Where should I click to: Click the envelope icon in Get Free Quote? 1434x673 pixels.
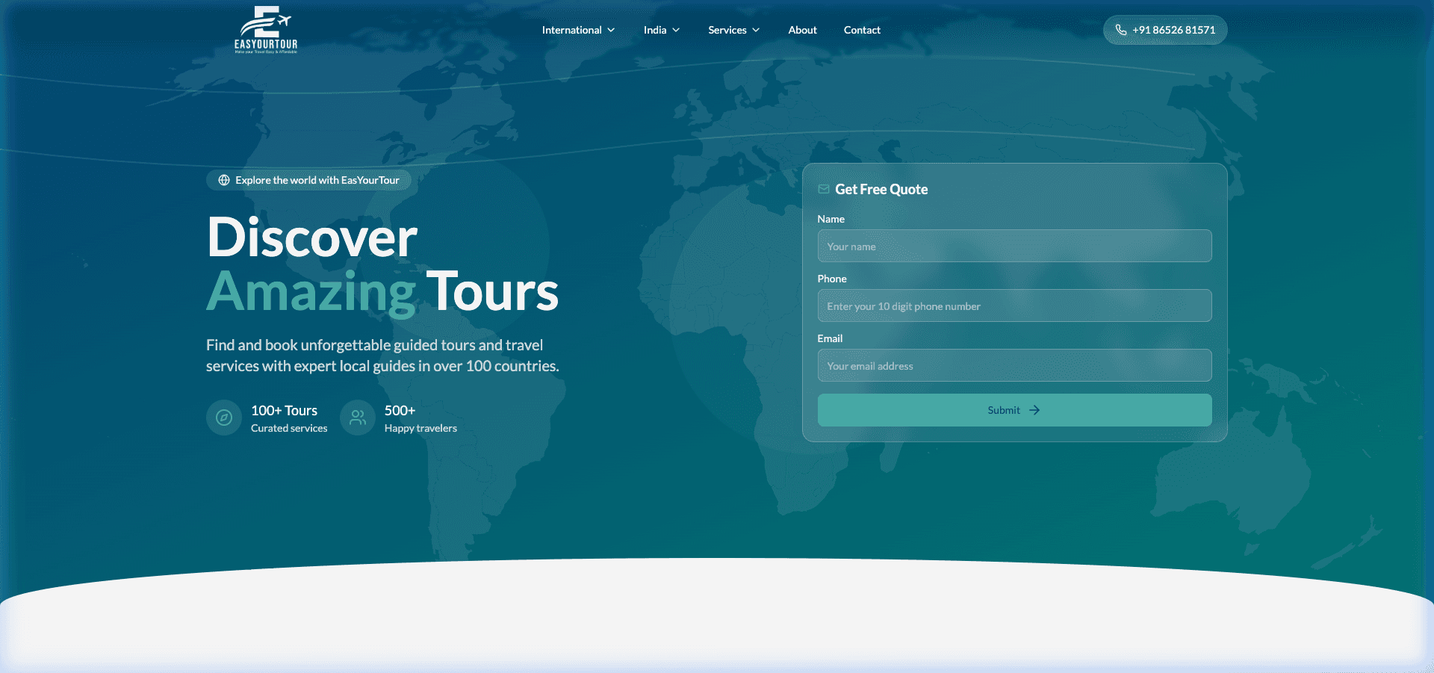click(x=823, y=189)
